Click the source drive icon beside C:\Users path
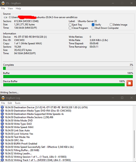This screenshot has width=136, height=162. pyautogui.click(x=5, y=17)
